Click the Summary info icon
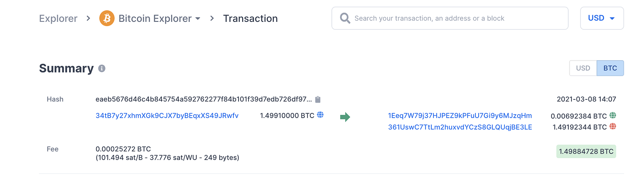This screenshot has height=183, width=635. (x=102, y=69)
